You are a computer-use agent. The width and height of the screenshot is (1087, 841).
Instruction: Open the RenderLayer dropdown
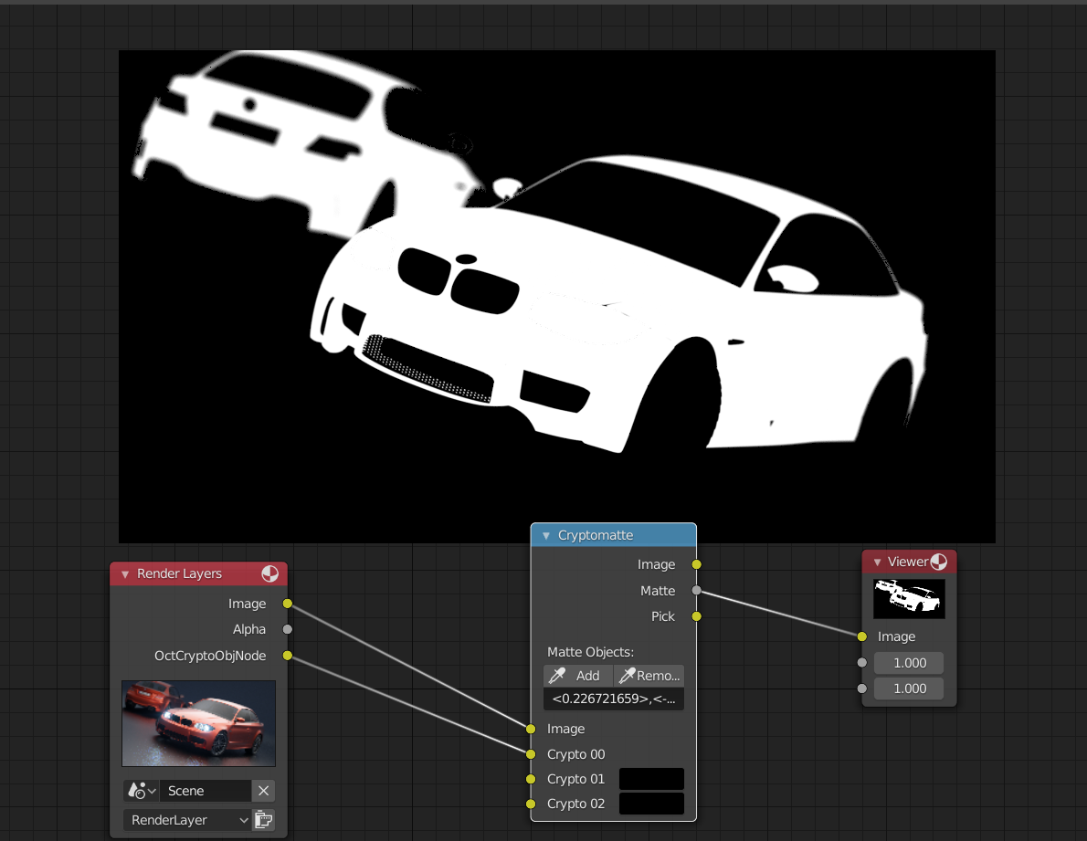(x=187, y=820)
